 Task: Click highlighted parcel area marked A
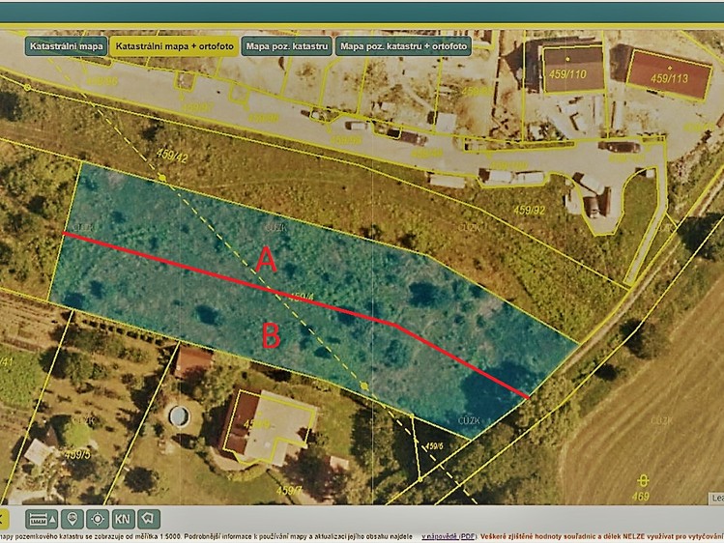click(x=267, y=259)
